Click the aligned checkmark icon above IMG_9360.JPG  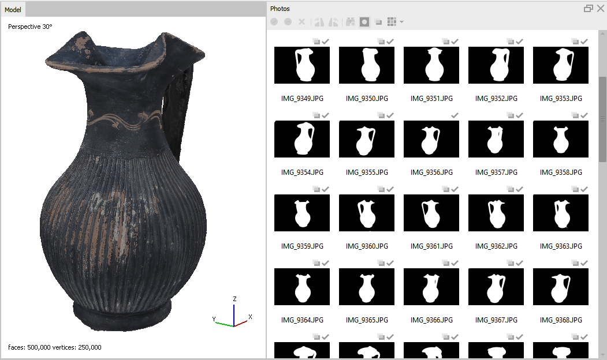coord(390,189)
